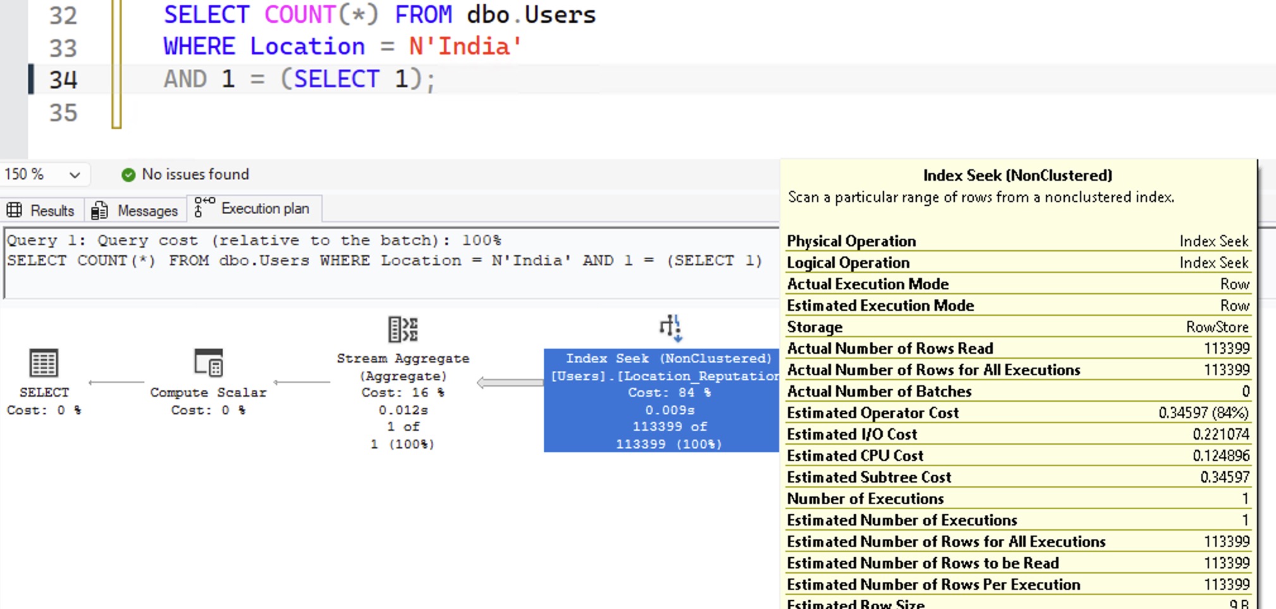1276x609 pixels.
Task: Click line number 35 in the gutter
Action: point(63,113)
